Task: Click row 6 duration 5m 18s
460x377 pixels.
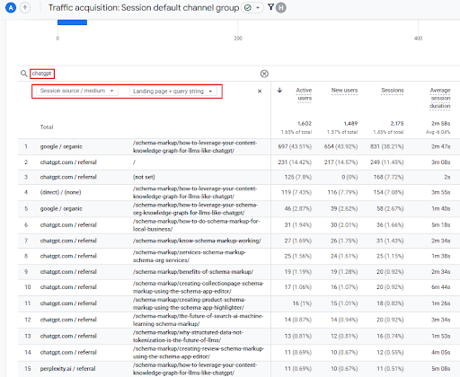Action: pos(440,225)
